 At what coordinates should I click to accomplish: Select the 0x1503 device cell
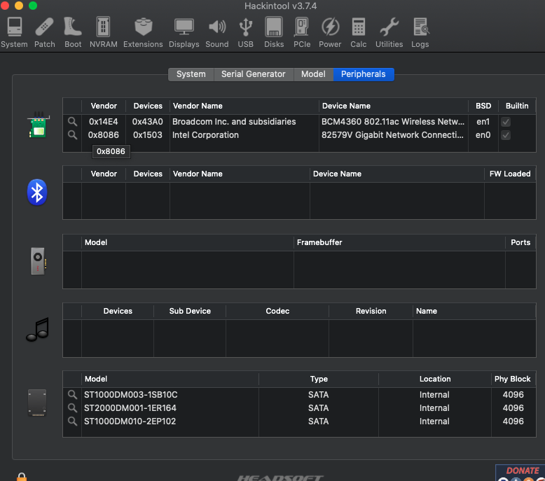(x=147, y=134)
